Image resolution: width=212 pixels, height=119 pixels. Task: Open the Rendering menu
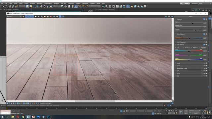[56, 3]
